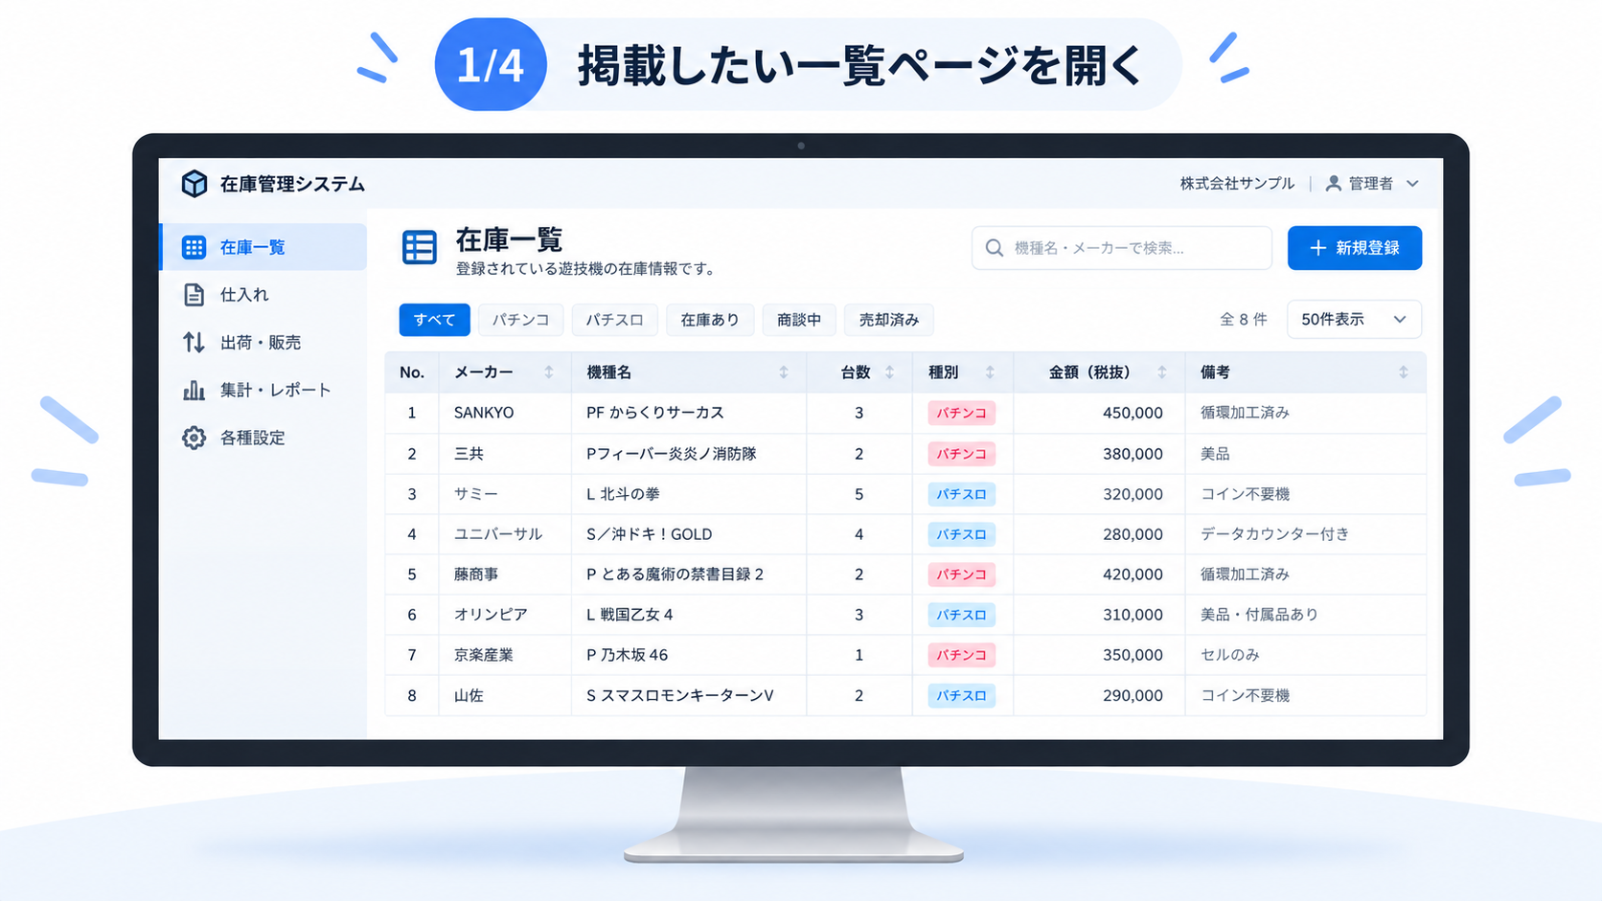Select the パチンコ filter tab

point(521,320)
